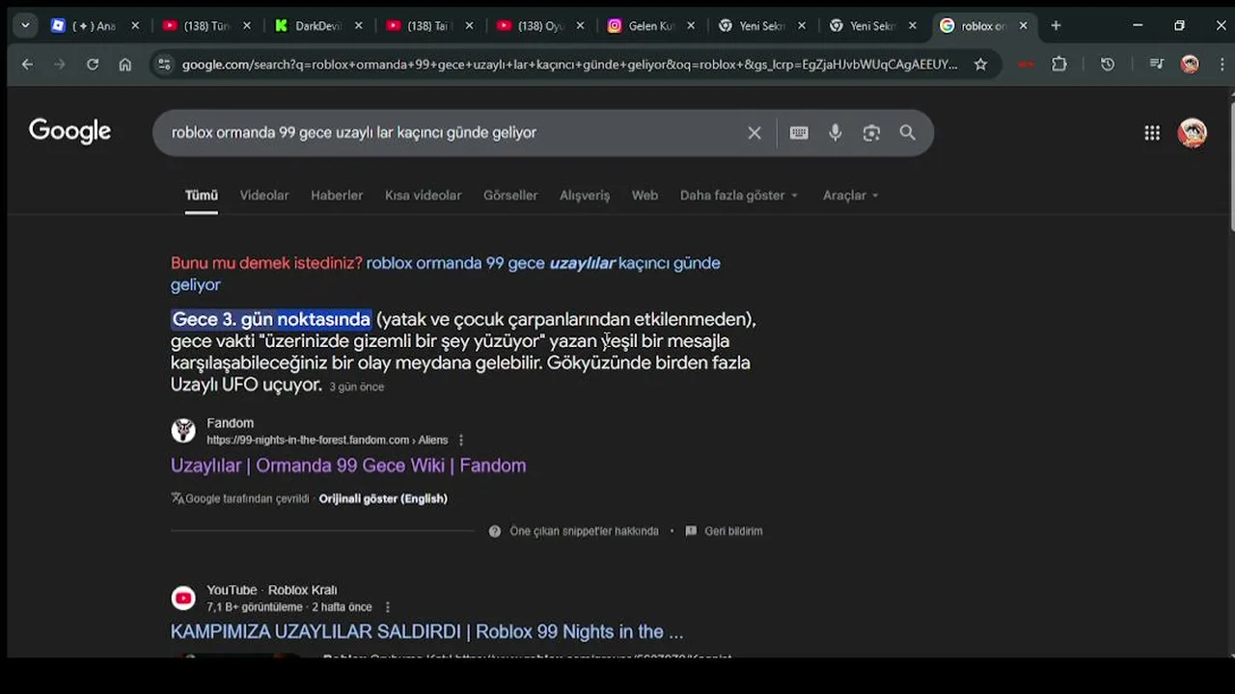The image size is (1235, 694).
Task: Click the Fandom site favicon
Action: click(183, 431)
